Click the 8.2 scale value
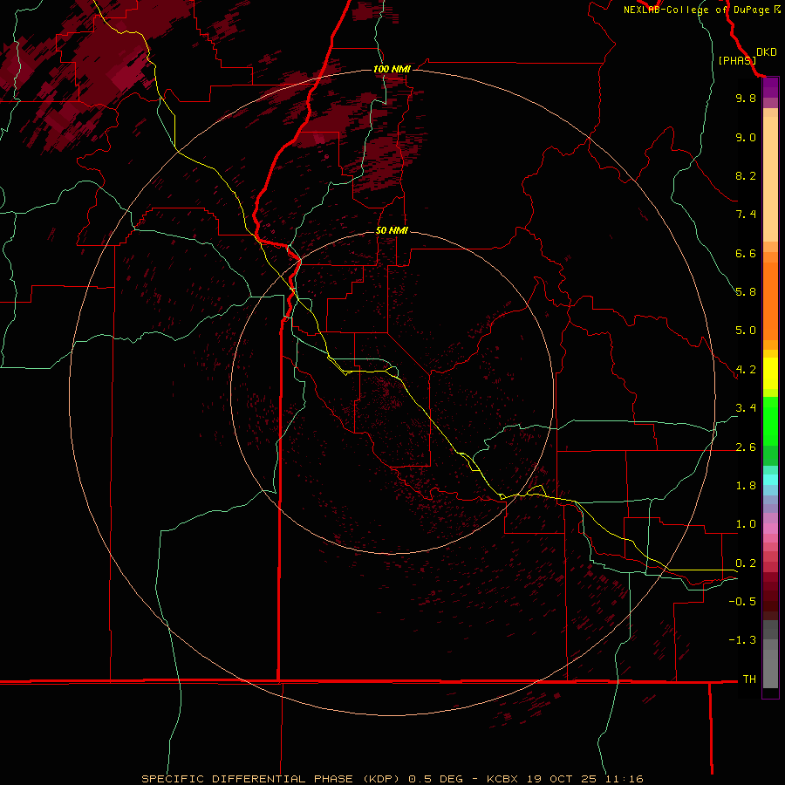 coord(746,175)
